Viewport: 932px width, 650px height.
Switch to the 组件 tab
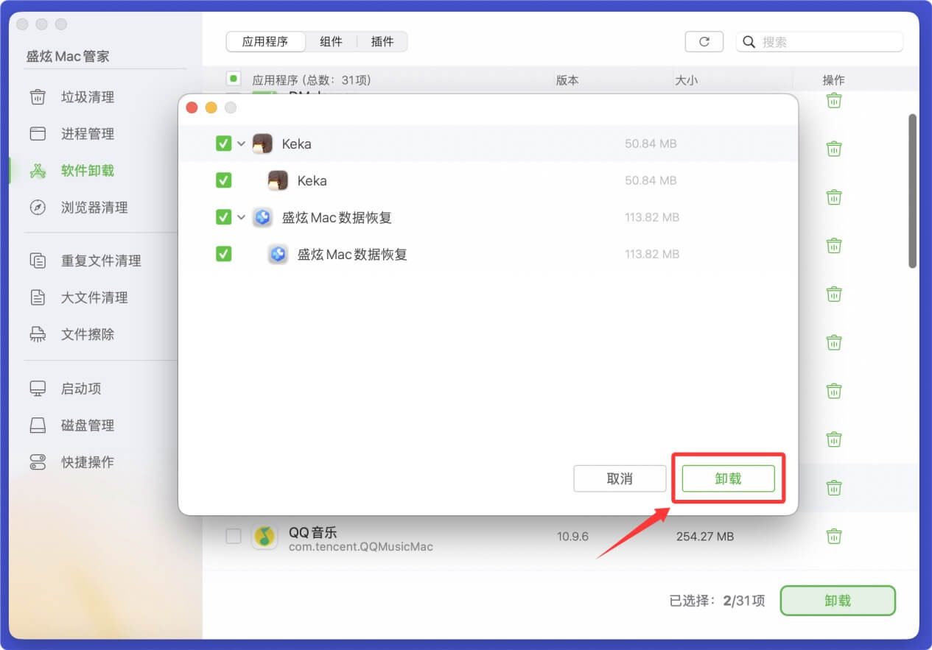pos(332,41)
